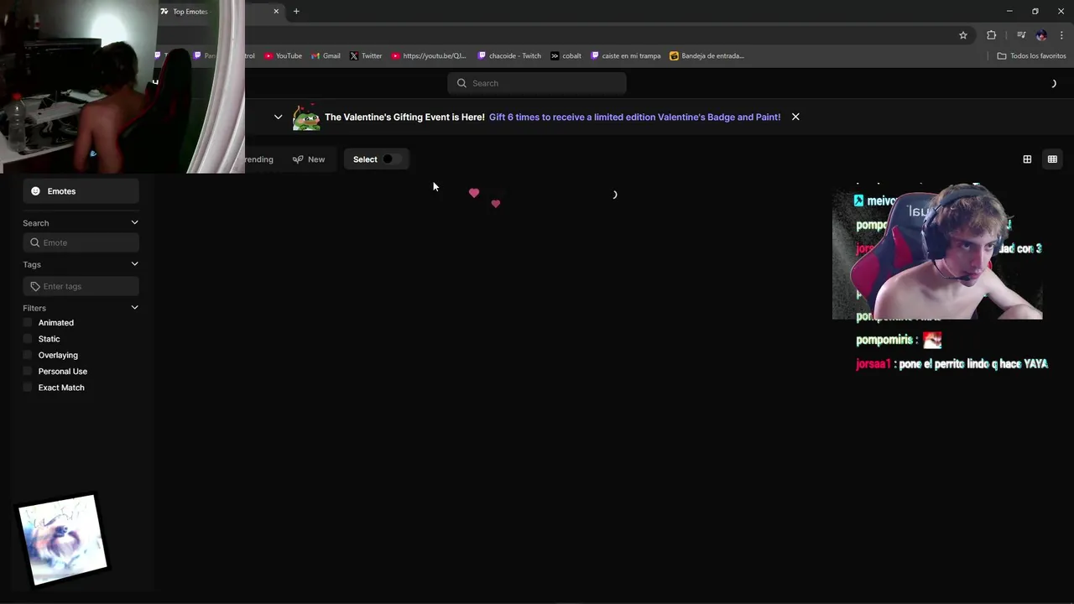
Task: Open the https://youtu.be bookmark
Action: (429, 56)
